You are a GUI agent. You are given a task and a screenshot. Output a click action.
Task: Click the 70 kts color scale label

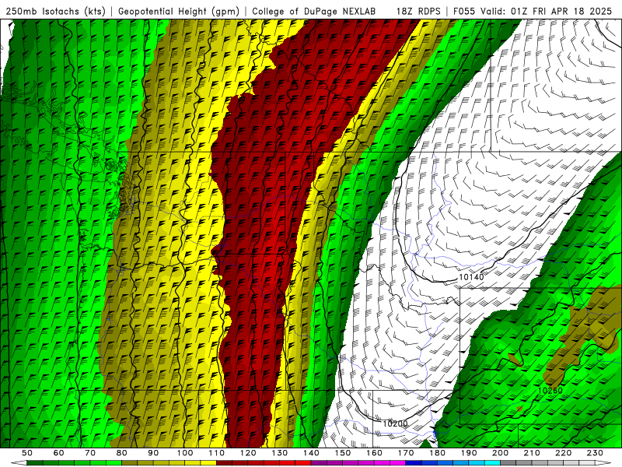tap(90, 453)
